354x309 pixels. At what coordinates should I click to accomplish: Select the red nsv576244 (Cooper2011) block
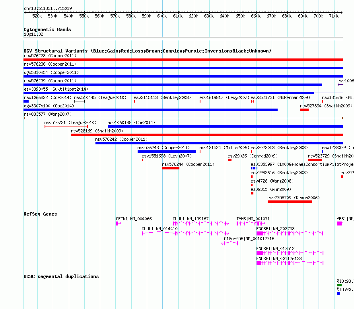(x=171, y=168)
